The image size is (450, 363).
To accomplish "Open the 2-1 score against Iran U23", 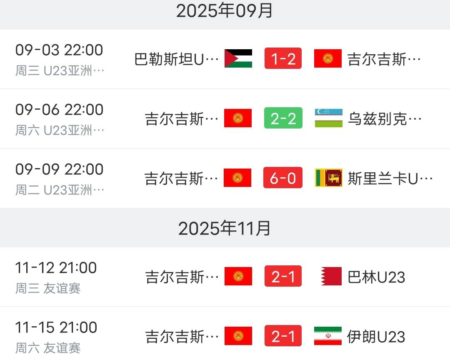I will (x=283, y=336).
